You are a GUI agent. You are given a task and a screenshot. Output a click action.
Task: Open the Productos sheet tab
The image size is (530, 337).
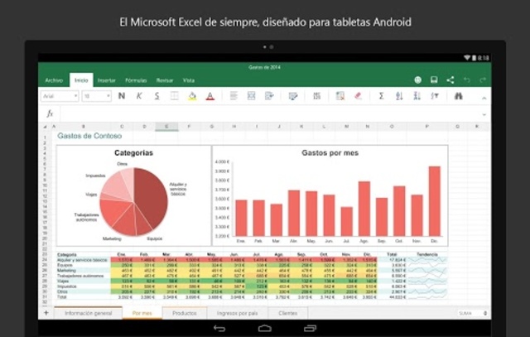click(x=185, y=313)
